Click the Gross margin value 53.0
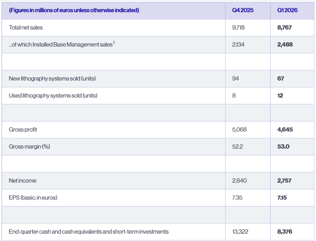316x241 pixels. coord(283,147)
